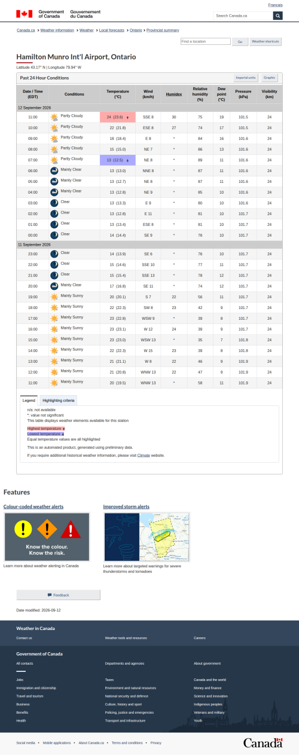Open Careers footer link
Viewport: 299px width, 755px height.
[200, 638]
